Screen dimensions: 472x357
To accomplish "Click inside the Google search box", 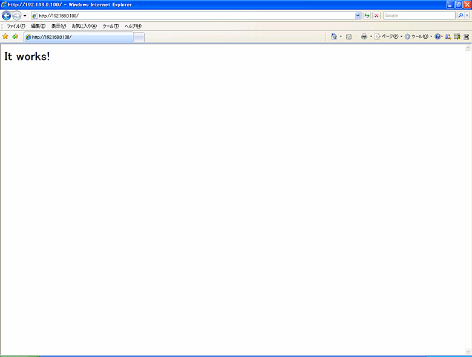I will pos(418,15).
